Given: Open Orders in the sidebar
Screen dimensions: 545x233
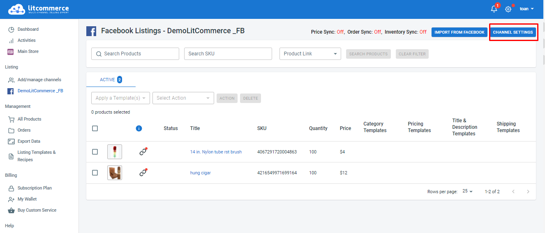Looking at the screenshot, I should 24,130.
